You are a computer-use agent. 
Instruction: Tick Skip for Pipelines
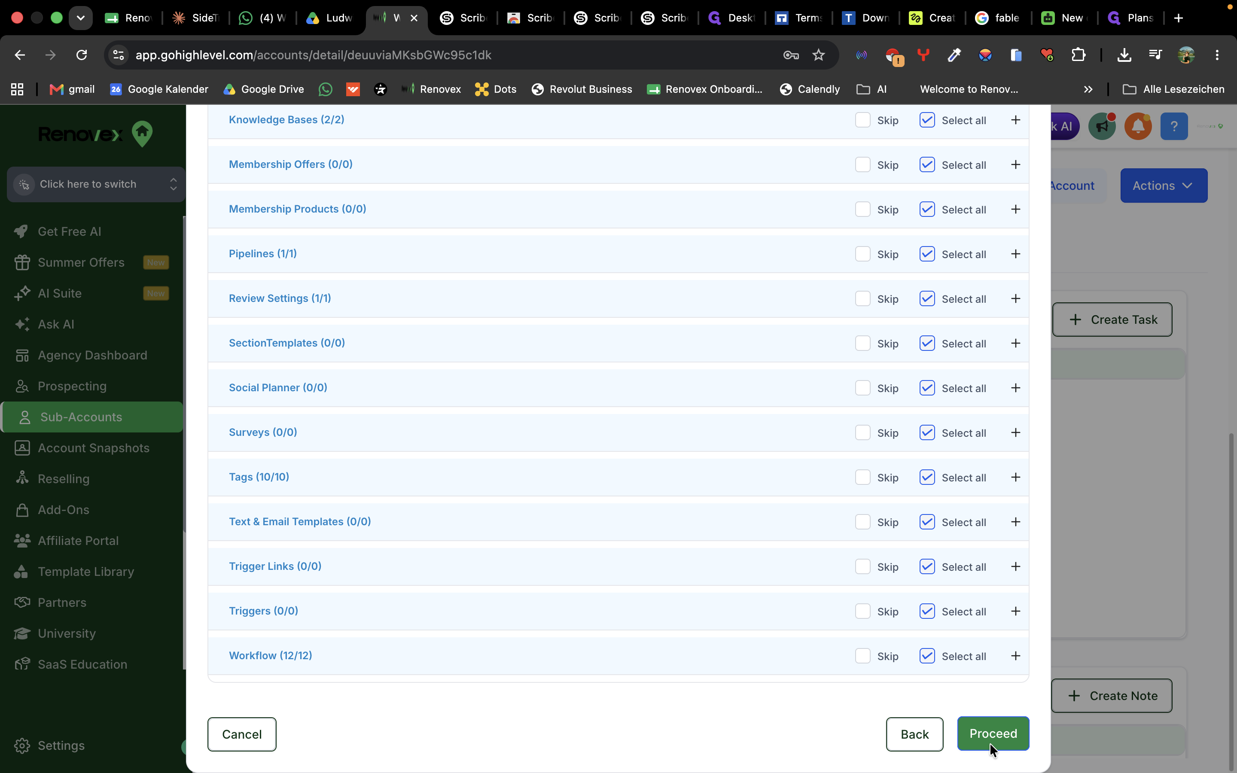tap(862, 254)
